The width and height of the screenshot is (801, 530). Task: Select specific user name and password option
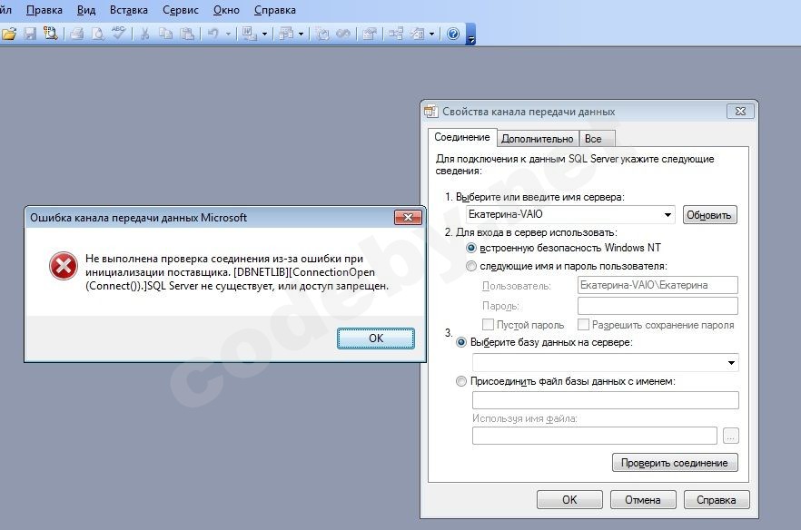pyautogui.click(x=471, y=266)
